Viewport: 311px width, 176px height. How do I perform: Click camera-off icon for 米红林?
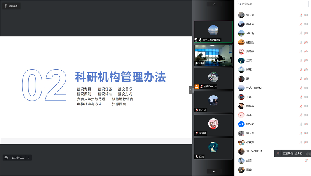pyautogui.click(x=306, y=70)
